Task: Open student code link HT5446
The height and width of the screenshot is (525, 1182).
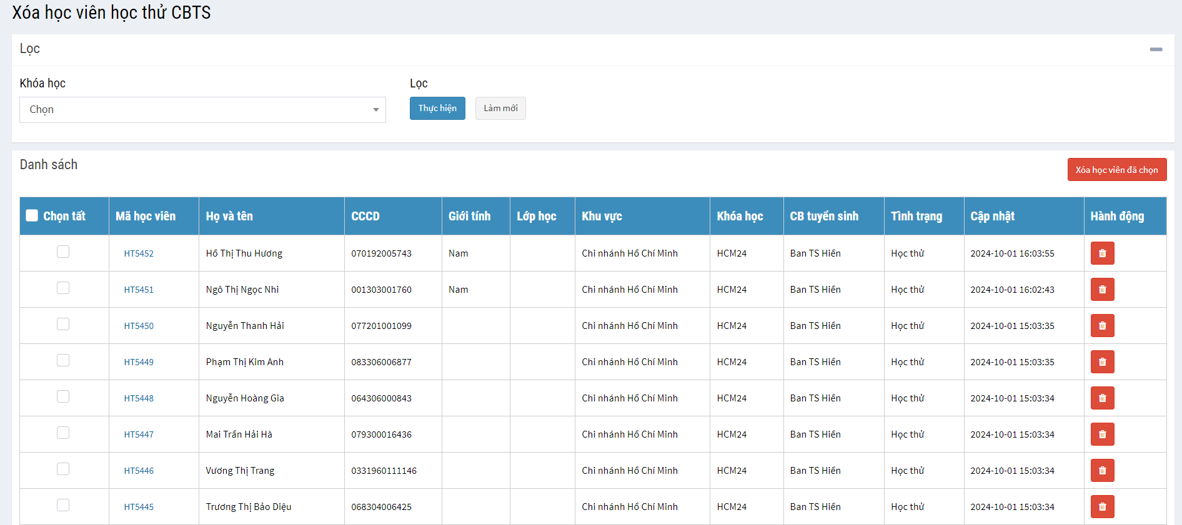Action: click(x=139, y=471)
